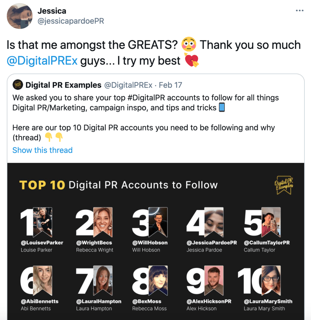The width and height of the screenshot is (311, 320).
Task: Click Louise Parker's number 1 photo
Action: [x=42, y=220]
